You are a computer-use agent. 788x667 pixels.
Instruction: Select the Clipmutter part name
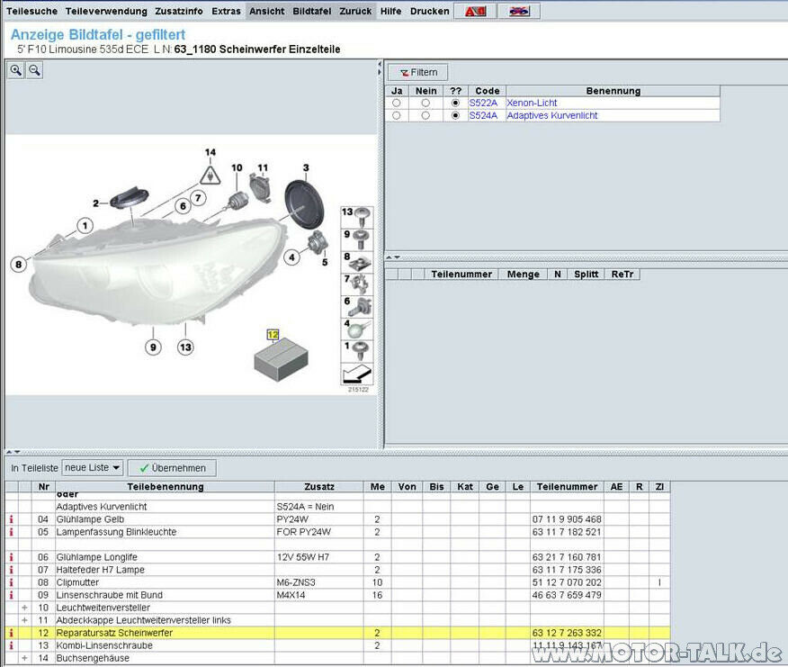click(77, 582)
